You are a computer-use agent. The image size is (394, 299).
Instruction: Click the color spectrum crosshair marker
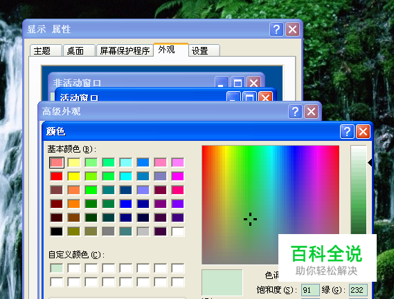(250, 219)
